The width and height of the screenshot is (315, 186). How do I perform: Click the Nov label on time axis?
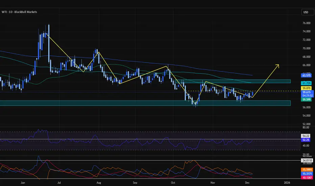point(213,183)
